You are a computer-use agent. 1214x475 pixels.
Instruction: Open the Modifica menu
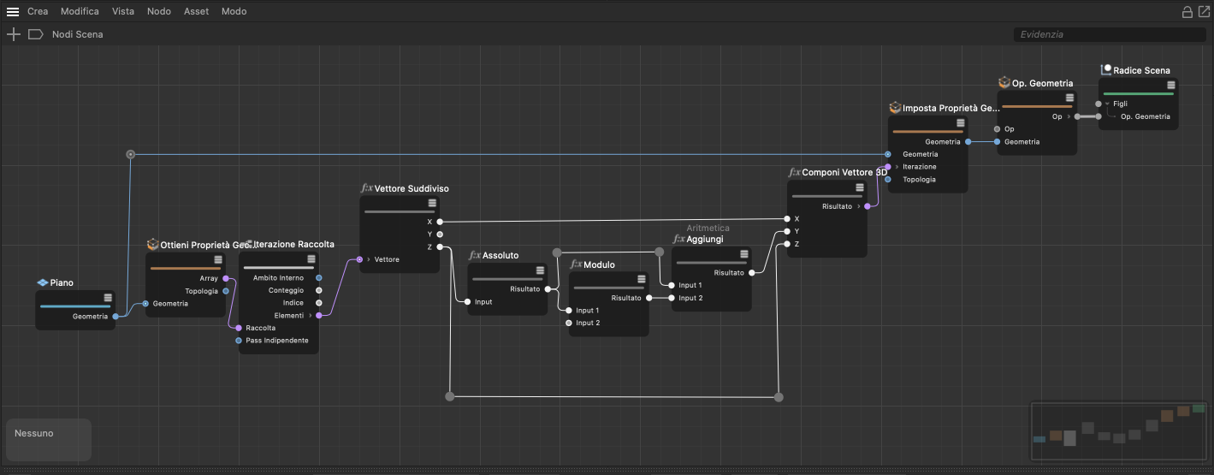pos(80,11)
